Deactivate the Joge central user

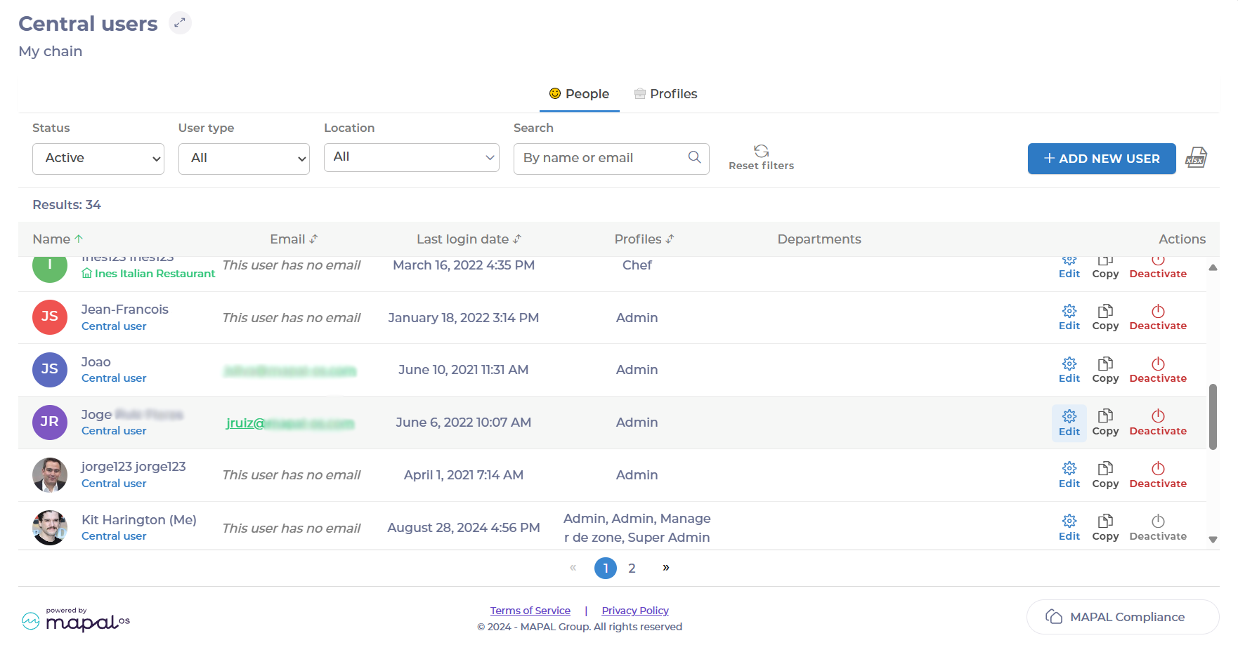tap(1158, 423)
